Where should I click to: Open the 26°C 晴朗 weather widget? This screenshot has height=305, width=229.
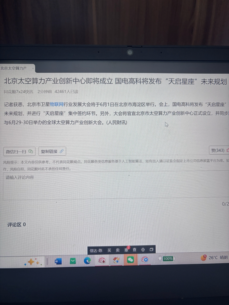click(x=214, y=258)
